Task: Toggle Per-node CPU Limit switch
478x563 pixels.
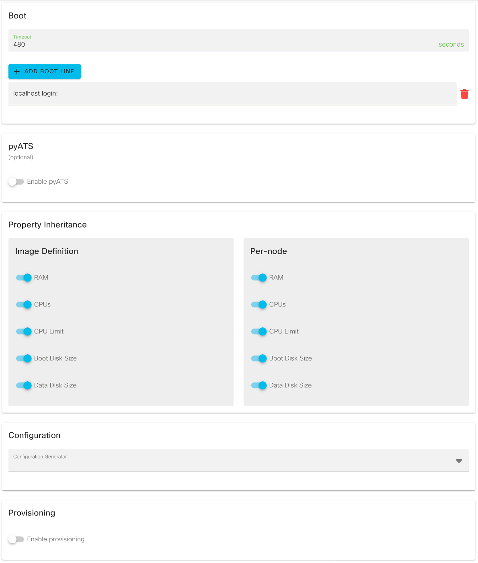Action: pyautogui.click(x=259, y=331)
